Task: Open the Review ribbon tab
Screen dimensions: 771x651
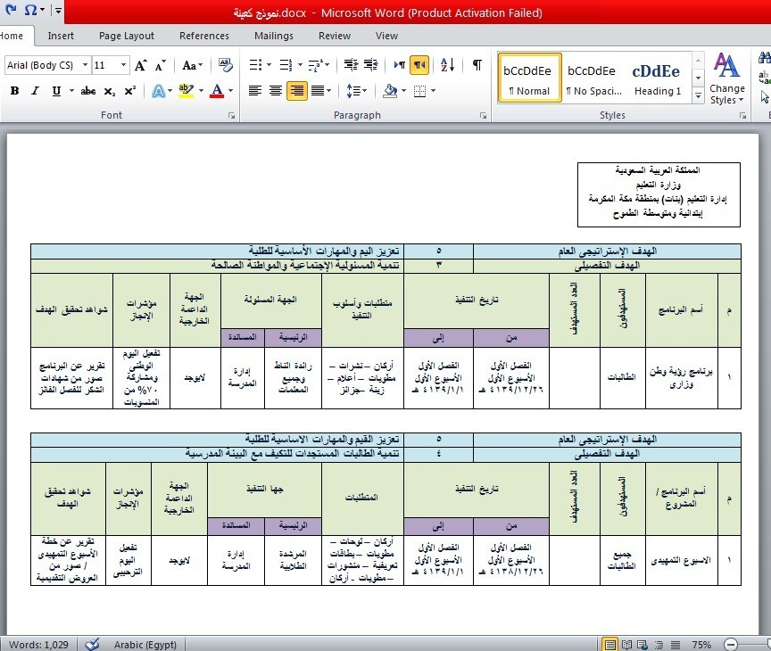Action: 335,36
